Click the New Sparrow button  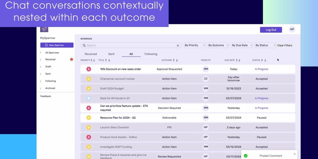[57, 45]
